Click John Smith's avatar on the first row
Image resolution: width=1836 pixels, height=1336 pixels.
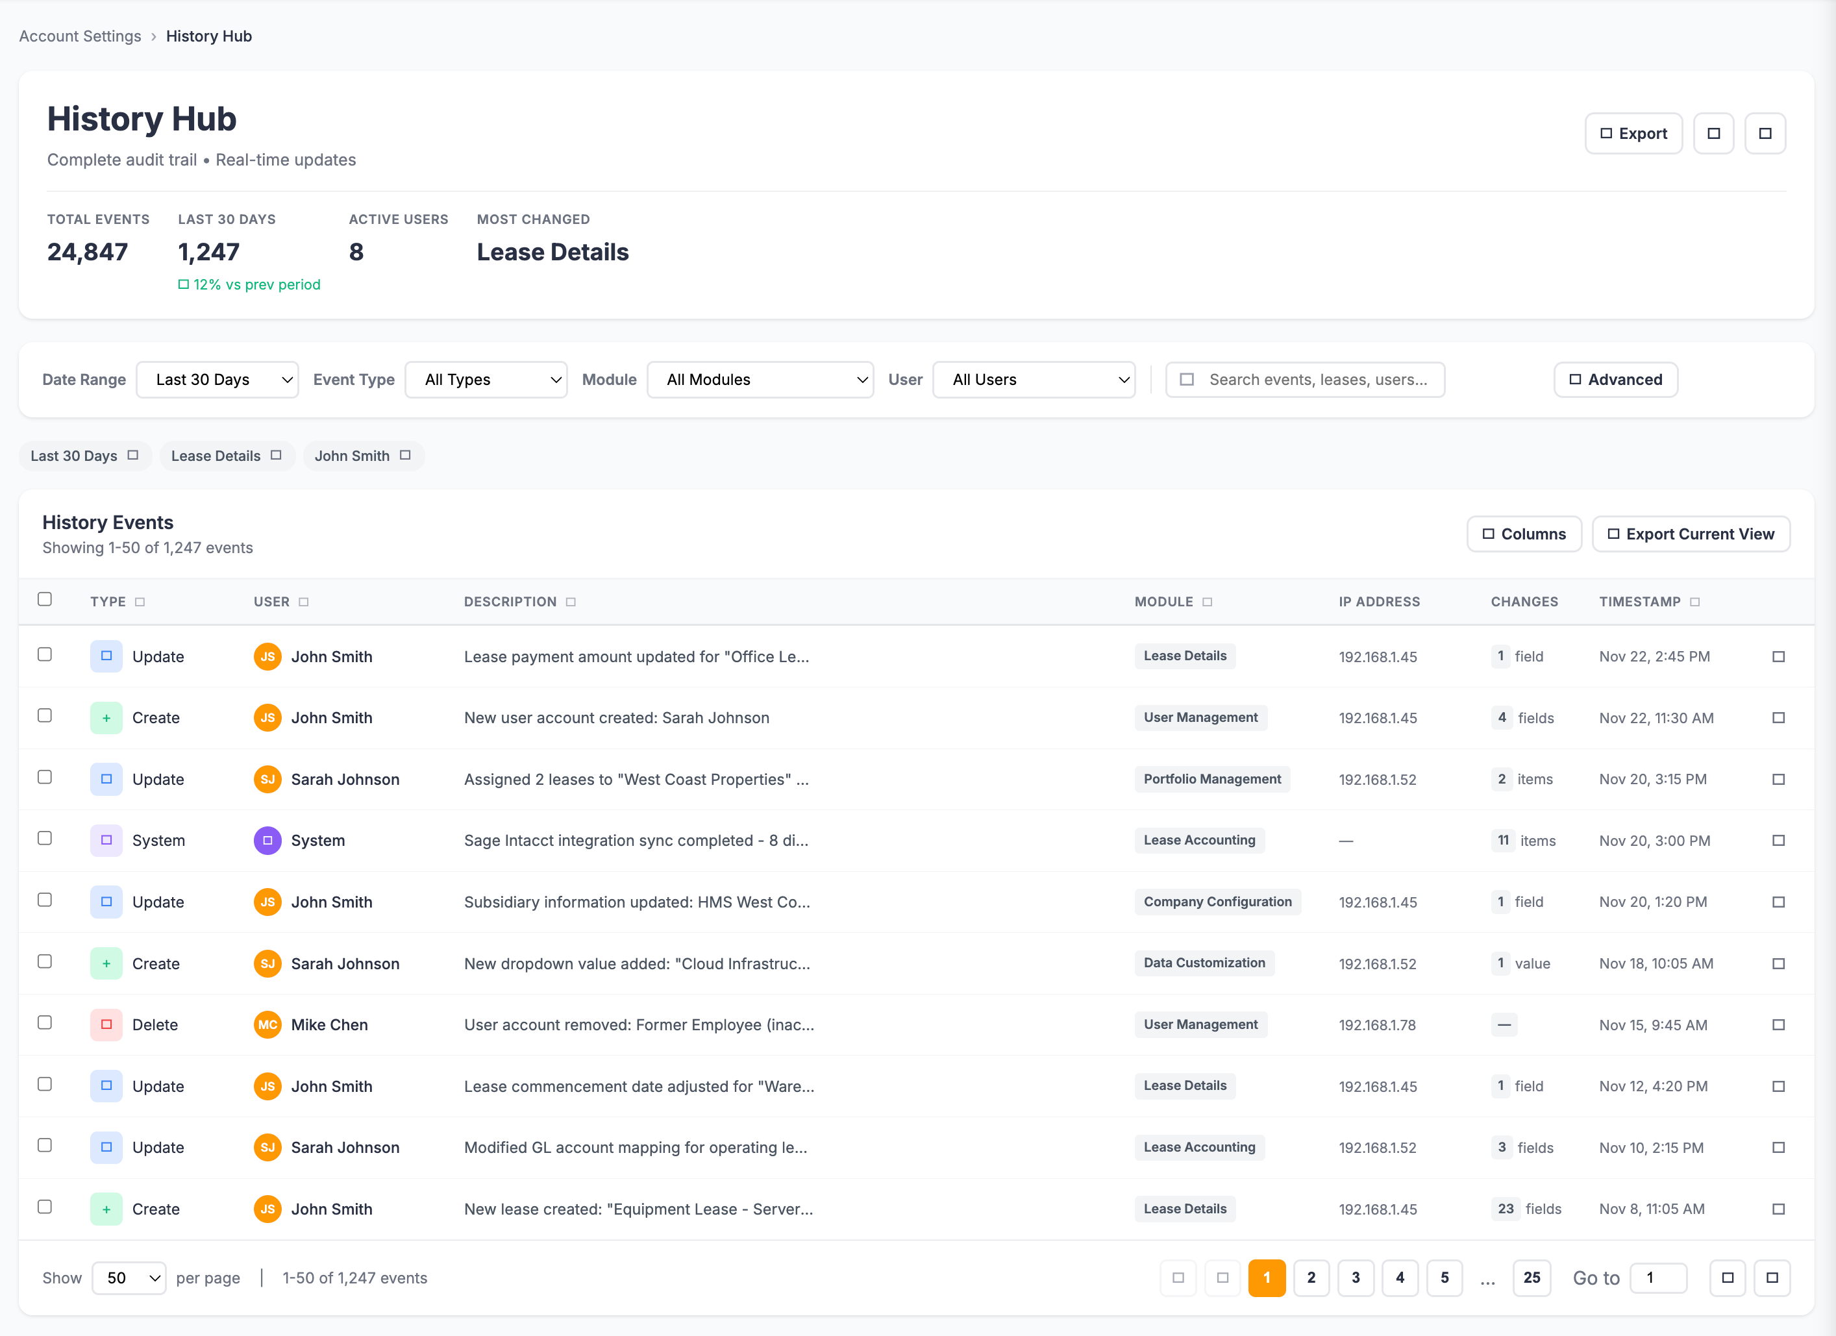tap(267, 657)
